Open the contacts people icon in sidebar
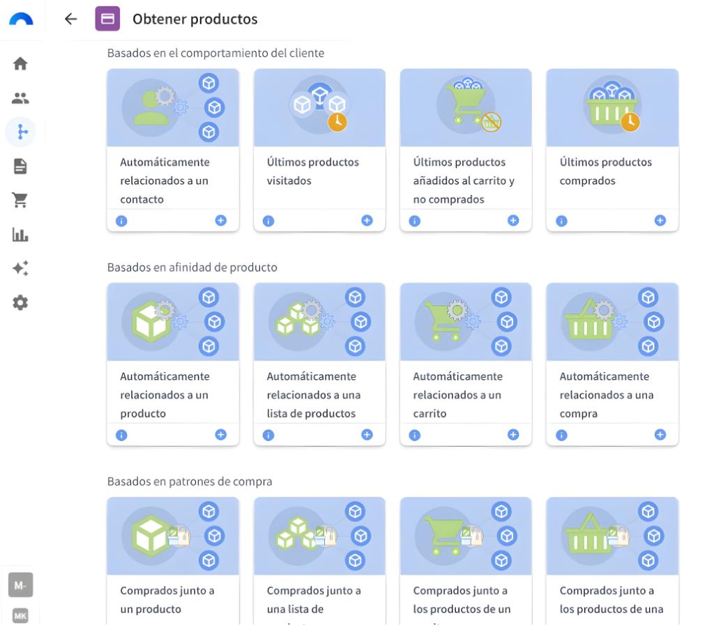 20,98
